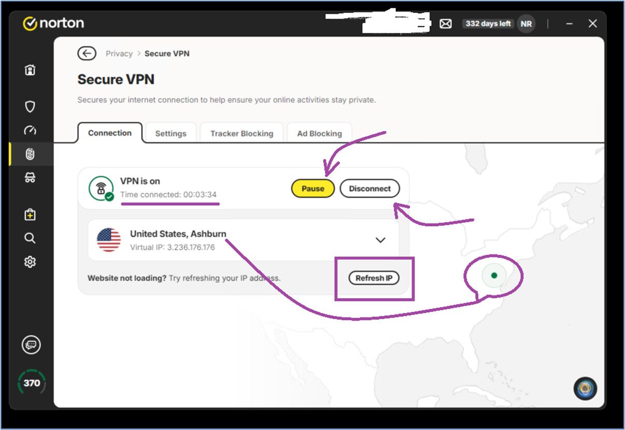Pause the VPN connection
The image size is (625, 430).
click(x=313, y=189)
